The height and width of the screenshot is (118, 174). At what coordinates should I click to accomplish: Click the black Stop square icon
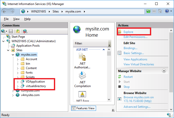[x=120, y=87]
